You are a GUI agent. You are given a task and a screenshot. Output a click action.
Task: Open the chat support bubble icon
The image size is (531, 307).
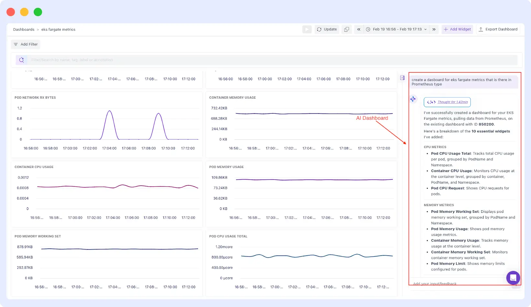(513, 278)
